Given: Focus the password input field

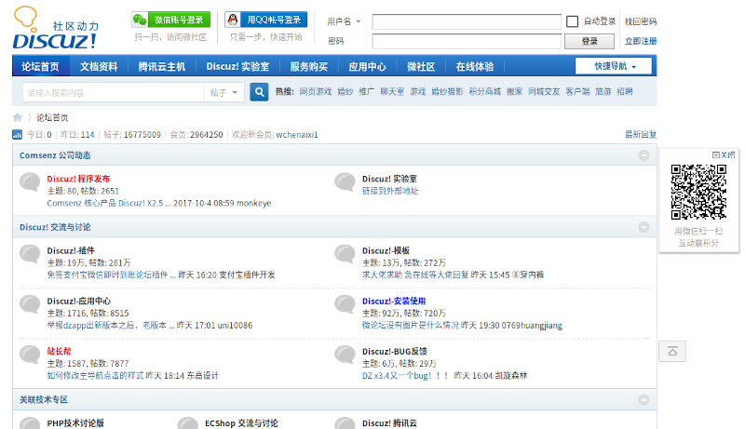Looking at the screenshot, I should (x=467, y=41).
